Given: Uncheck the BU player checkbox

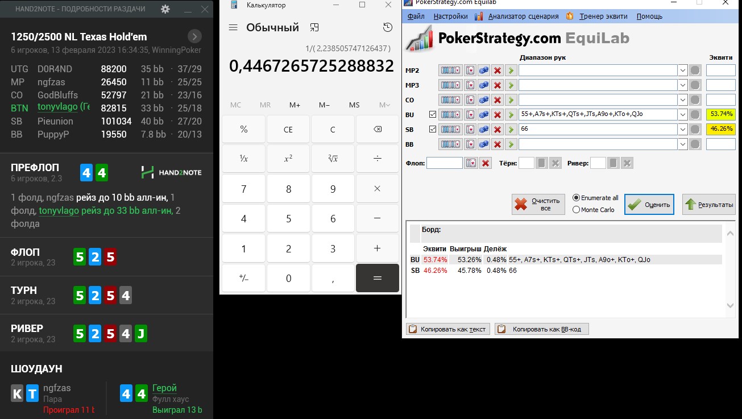Looking at the screenshot, I should click(433, 114).
